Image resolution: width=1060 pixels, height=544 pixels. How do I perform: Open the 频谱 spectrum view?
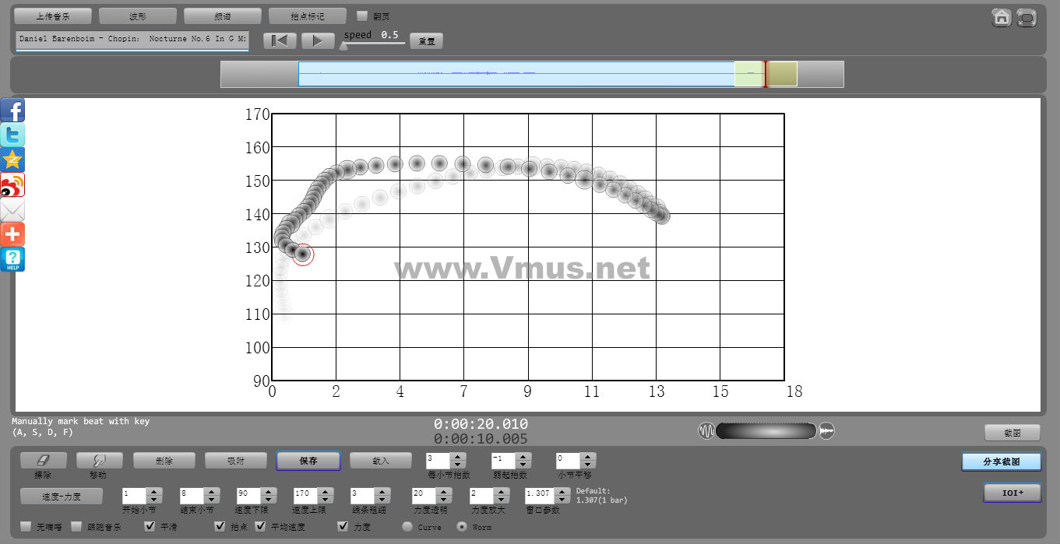pyautogui.click(x=223, y=16)
